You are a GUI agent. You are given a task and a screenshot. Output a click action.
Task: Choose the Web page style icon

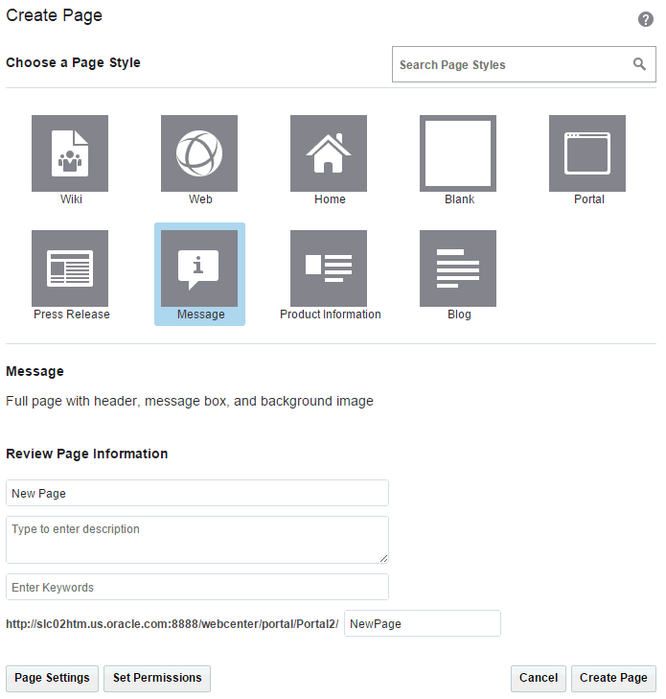pos(199,153)
